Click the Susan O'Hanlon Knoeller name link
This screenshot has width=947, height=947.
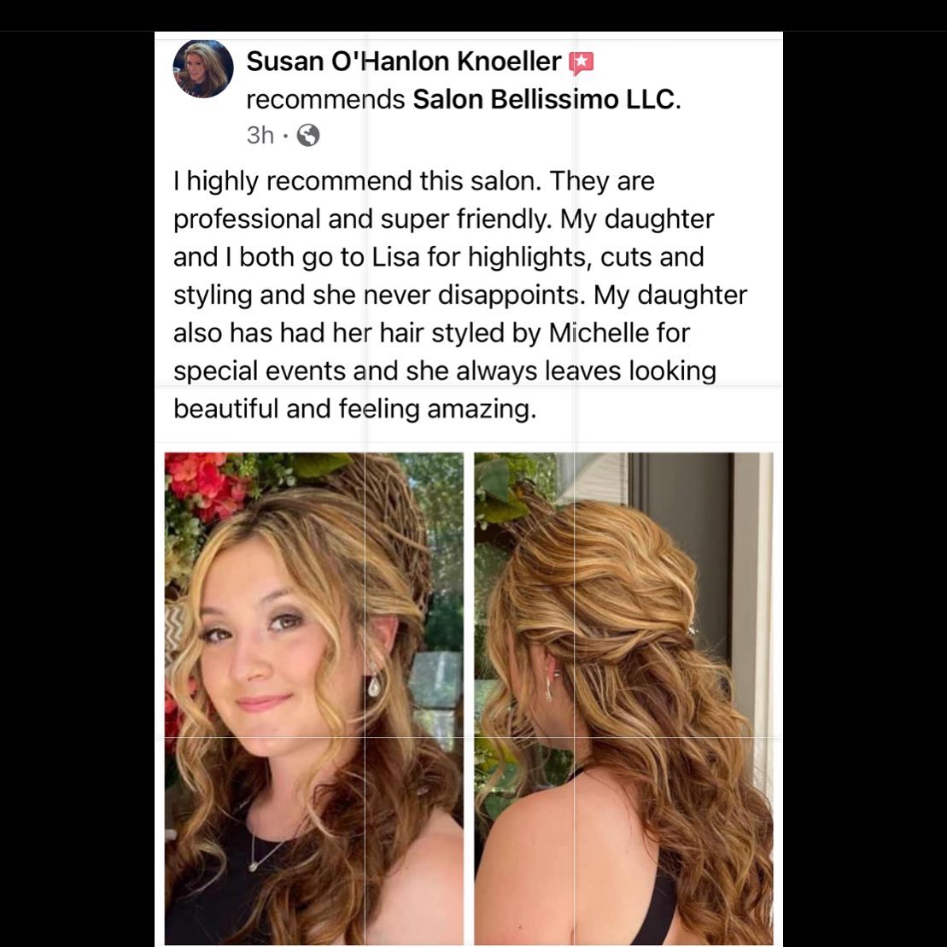(403, 61)
